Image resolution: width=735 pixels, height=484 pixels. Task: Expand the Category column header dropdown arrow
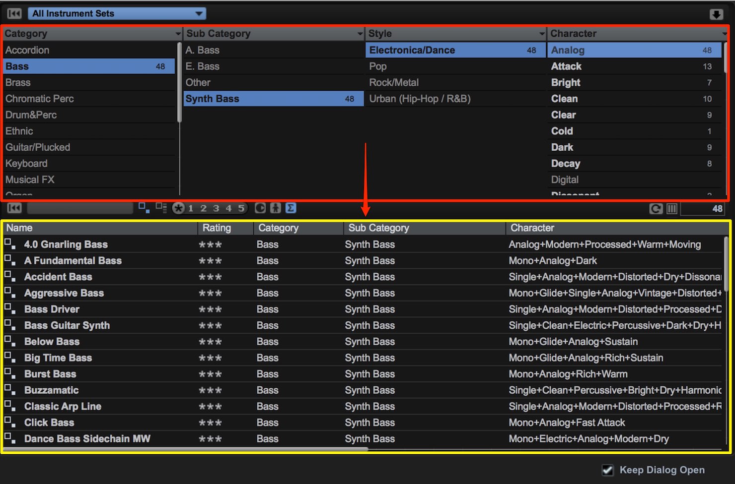point(178,34)
